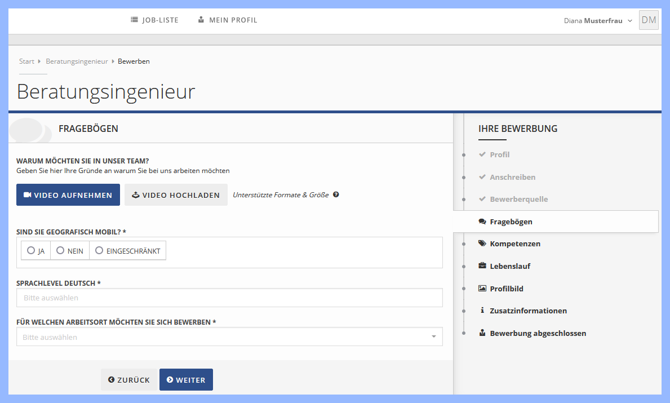Viewport: 670px width, 403px height.
Task: Click the Lebenslauf briefcase icon
Action: (482, 266)
